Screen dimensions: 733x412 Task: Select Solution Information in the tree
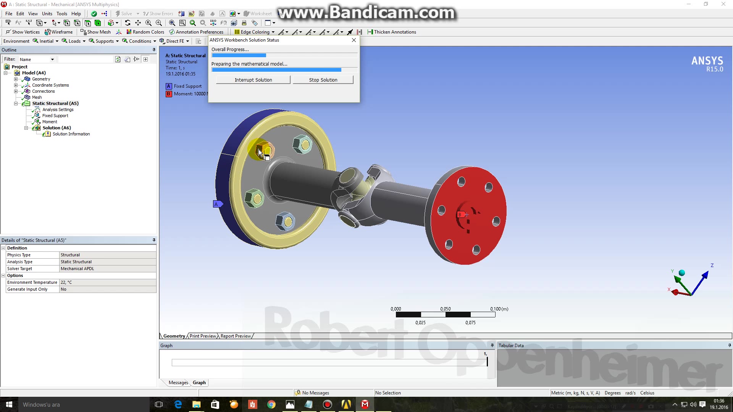tap(71, 134)
